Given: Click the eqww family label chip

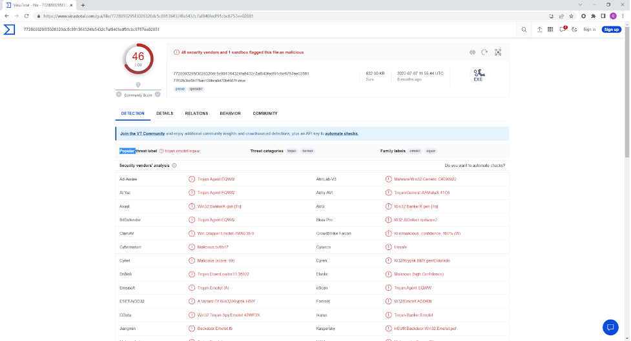Looking at the screenshot, I should click(x=431, y=151).
